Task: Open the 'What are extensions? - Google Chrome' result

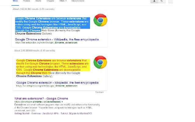Action: (41, 99)
